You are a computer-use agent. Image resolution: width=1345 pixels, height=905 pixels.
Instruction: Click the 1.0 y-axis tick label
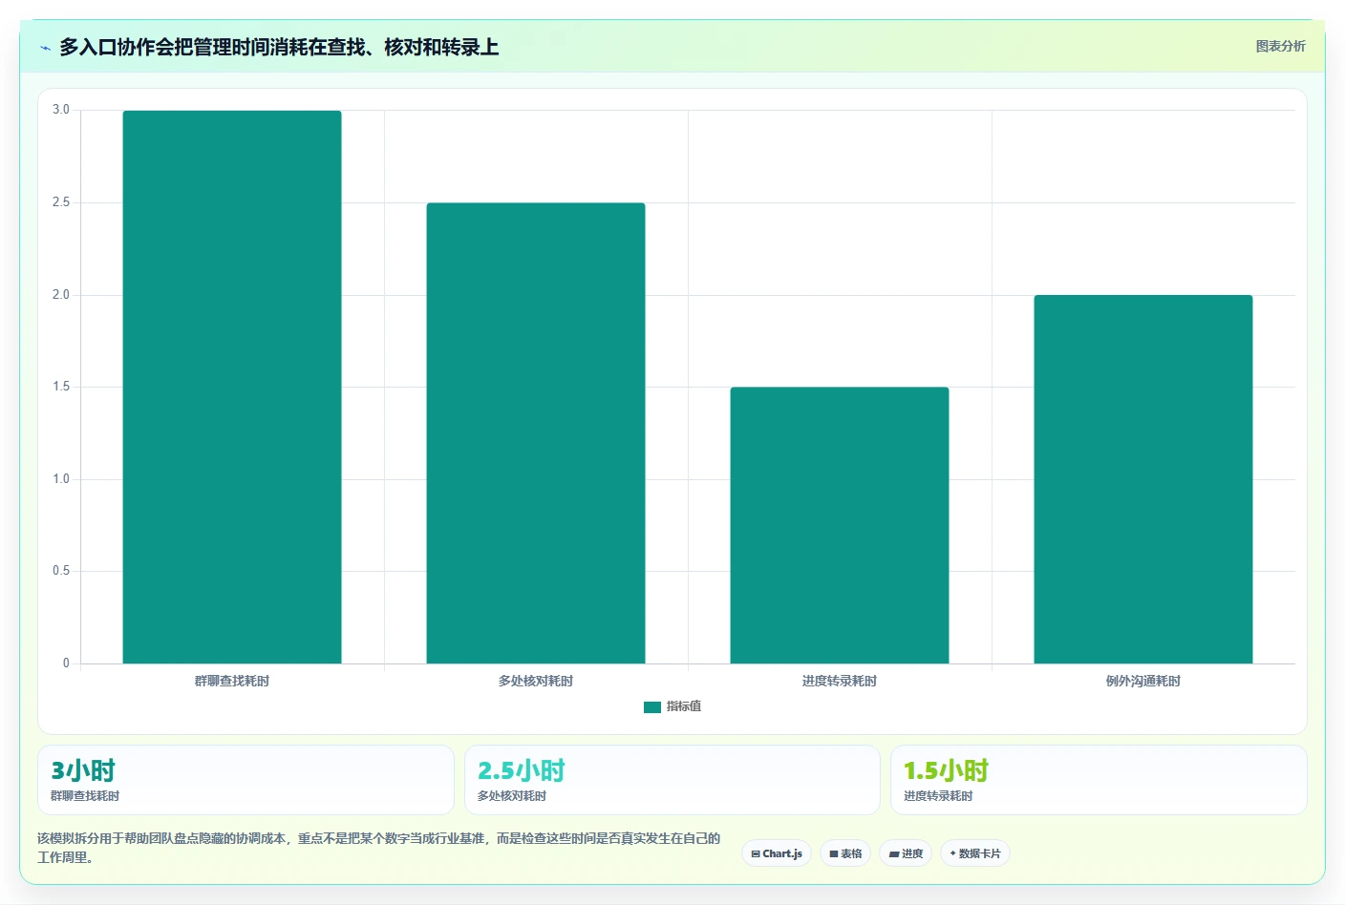pyautogui.click(x=61, y=479)
